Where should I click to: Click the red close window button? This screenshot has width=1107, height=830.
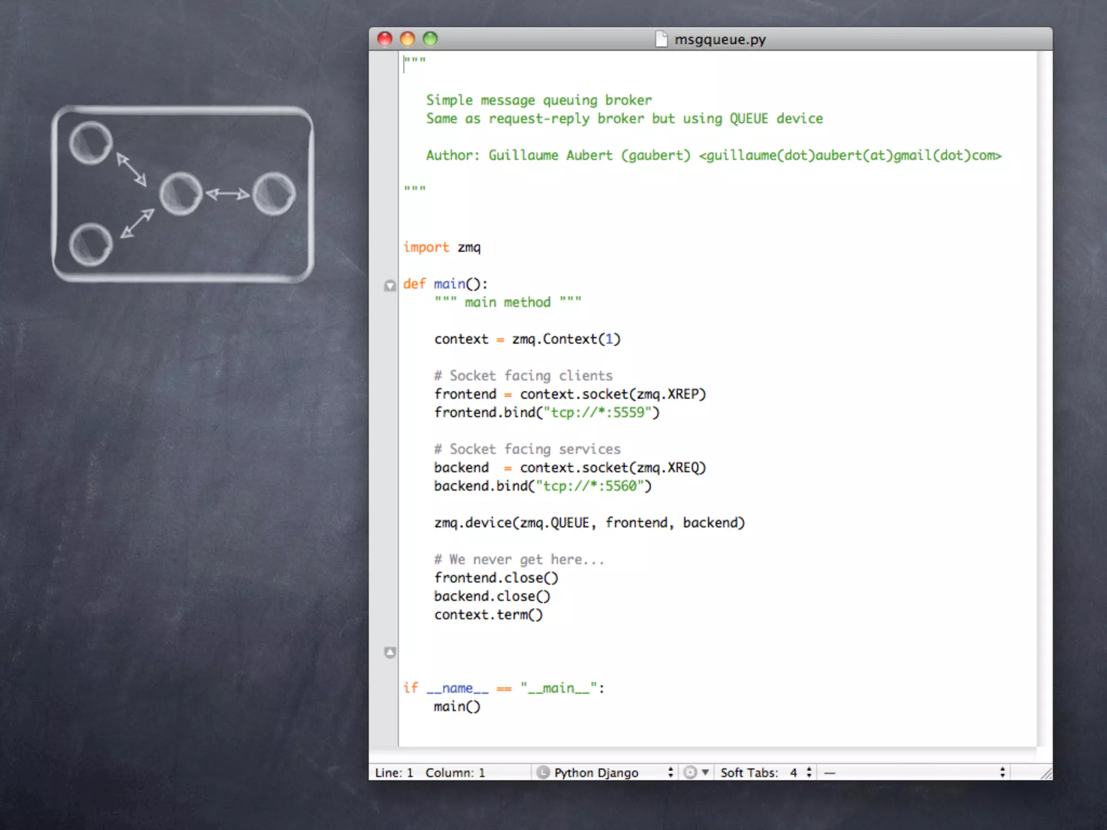384,39
